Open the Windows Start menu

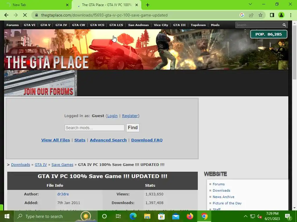coord(7,216)
